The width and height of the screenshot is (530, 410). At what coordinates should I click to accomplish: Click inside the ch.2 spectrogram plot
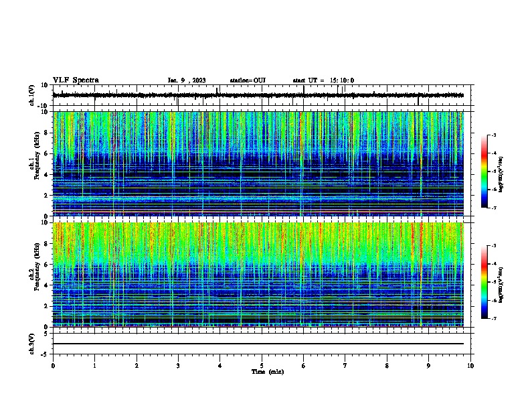coord(258,275)
